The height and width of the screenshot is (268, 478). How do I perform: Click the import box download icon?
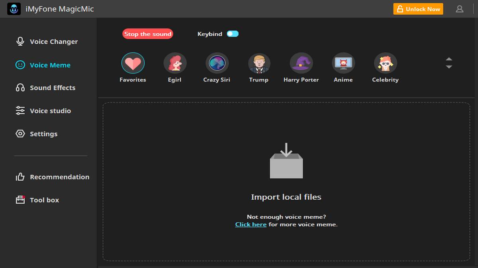pos(286,160)
